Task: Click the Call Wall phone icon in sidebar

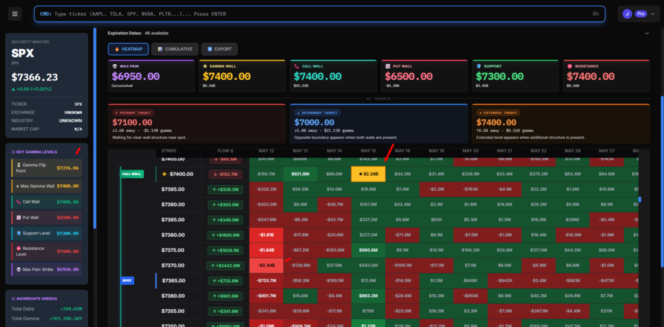Action: click(x=19, y=202)
